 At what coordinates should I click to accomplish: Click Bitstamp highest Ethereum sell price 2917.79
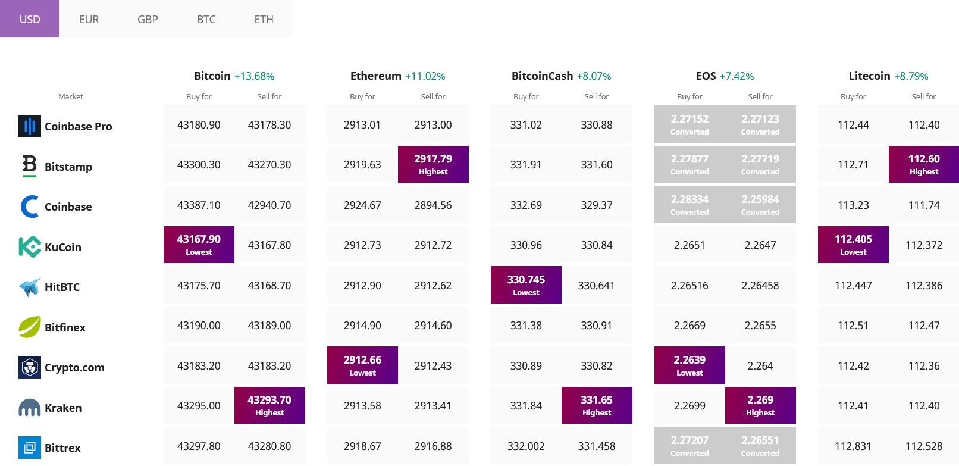(433, 164)
